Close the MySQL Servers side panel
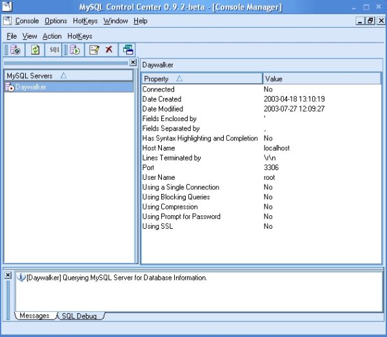This screenshot has width=387, height=337. (133, 62)
